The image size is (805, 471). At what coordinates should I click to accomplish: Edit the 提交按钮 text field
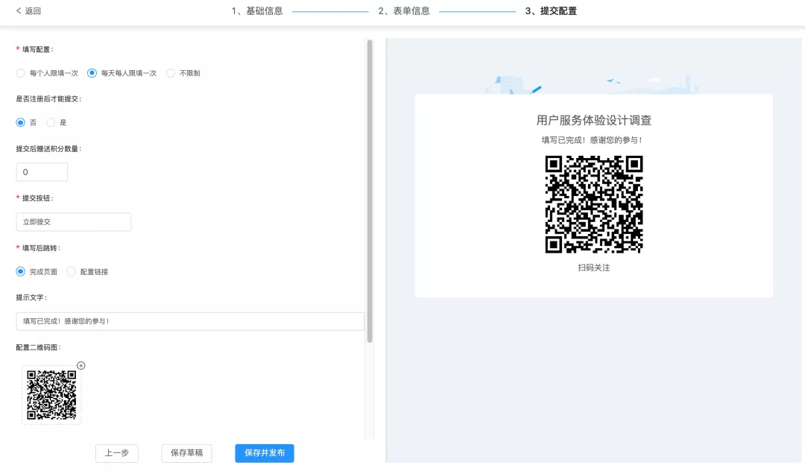tap(73, 221)
